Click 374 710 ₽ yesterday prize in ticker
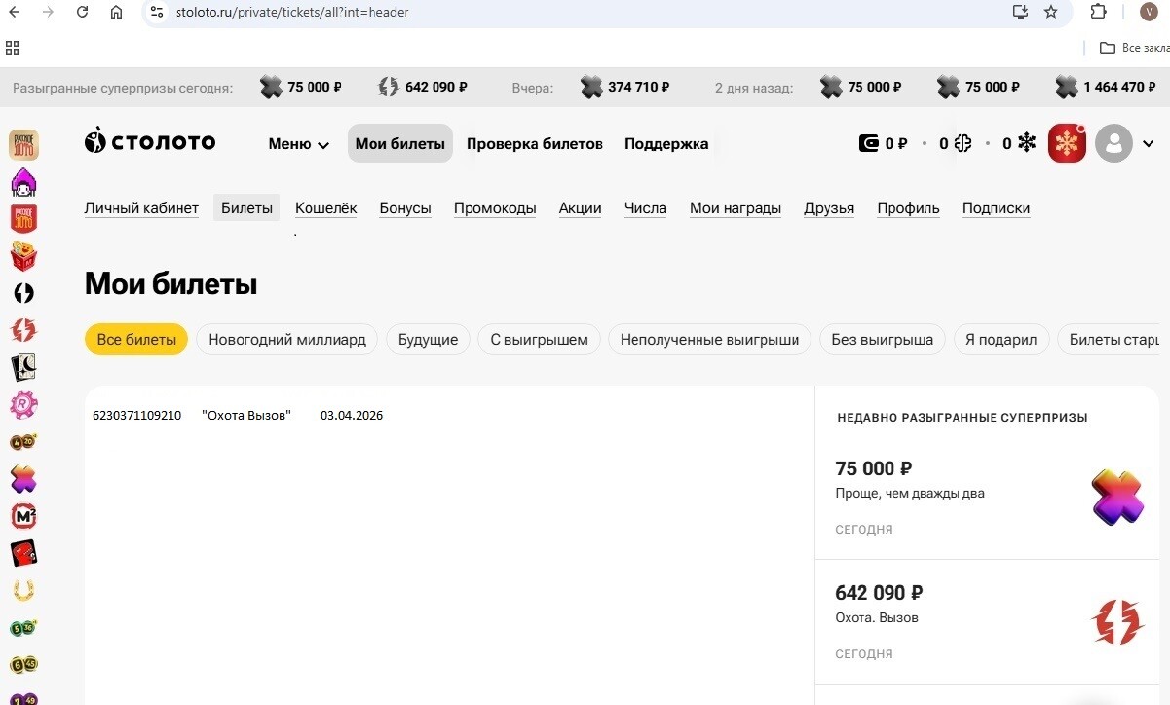Screen dimensions: 1170x705 pyautogui.click(x=624, y=88)
